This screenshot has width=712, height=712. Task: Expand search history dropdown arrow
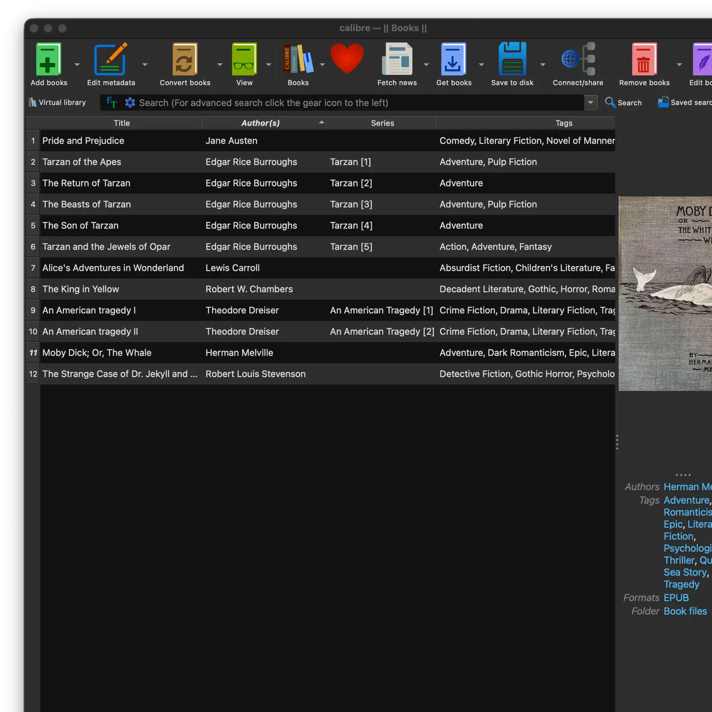pos(590,103)
